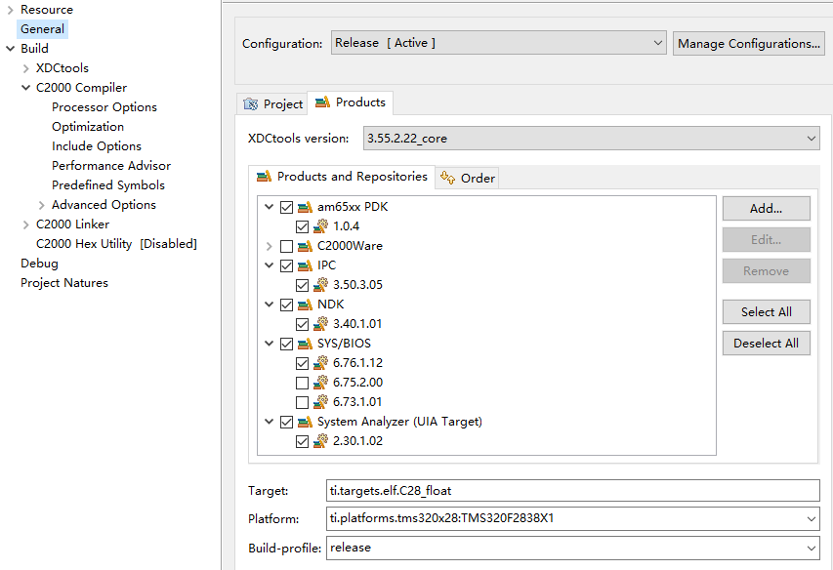Check the SYS/BIOS 6.75.2.00 version
The width and height of the screenshot is (833, 570).
coord(302,383)
